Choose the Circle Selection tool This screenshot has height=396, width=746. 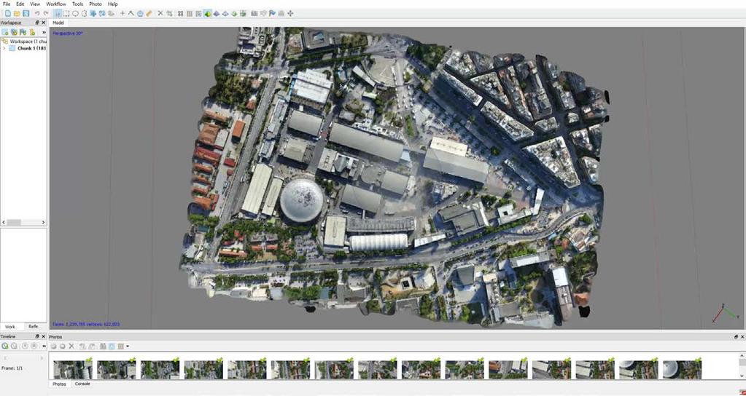pos(75,13)
